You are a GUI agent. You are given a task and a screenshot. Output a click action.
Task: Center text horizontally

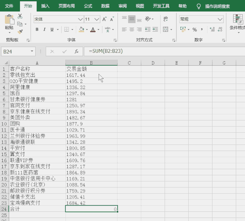tap(132, 29)
